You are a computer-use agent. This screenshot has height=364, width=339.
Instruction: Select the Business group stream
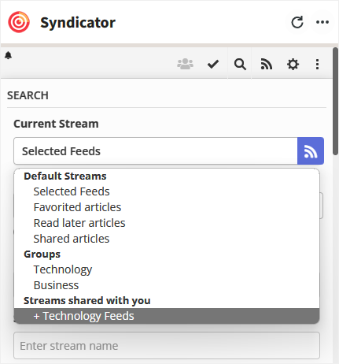(56, 285)
